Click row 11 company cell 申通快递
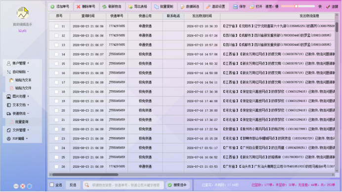342x192 pixels. (x=145, y=26)
